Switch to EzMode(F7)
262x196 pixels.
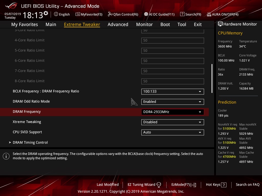click(184, 185)
